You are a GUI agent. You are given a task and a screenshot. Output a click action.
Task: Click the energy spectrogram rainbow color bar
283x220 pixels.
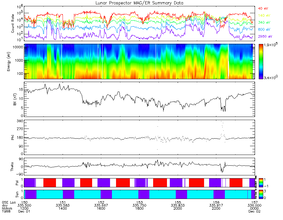point(261,62)
